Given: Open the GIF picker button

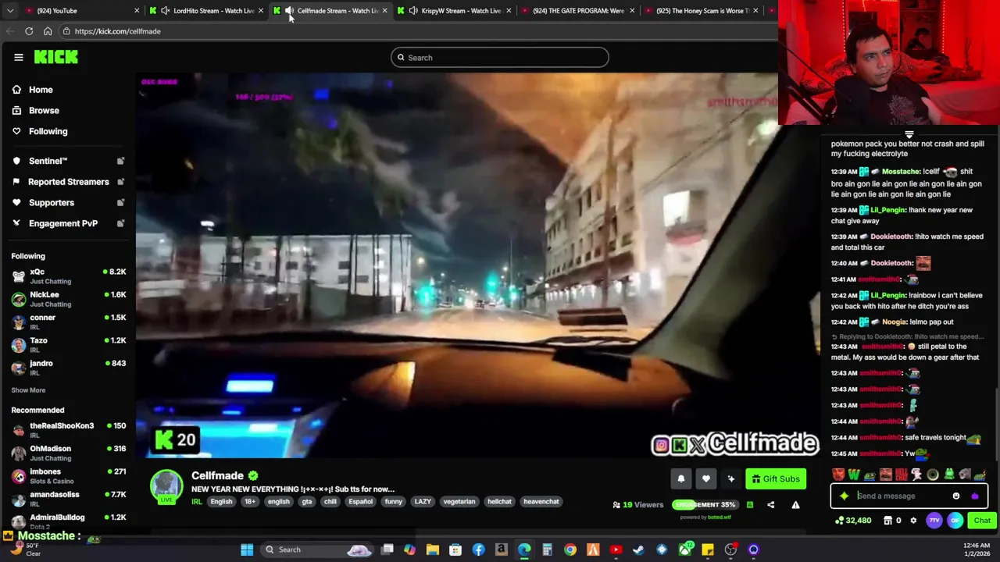Looking at the screenshot, I should coord(955,521).
